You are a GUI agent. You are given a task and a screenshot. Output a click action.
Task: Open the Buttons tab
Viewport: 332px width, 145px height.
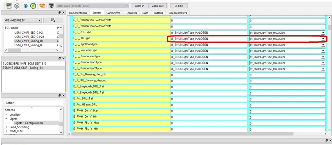[x=158, y=13]
